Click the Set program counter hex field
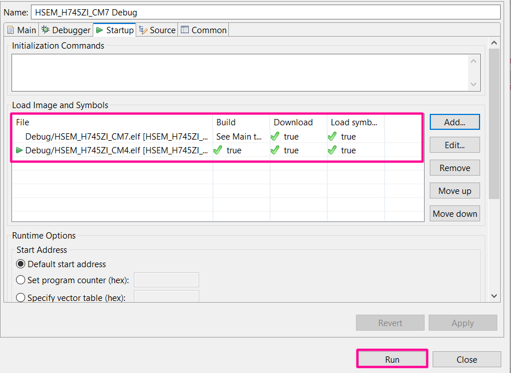511x373 pixels. (x=167, y=280)
